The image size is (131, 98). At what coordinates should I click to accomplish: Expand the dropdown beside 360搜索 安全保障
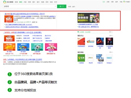coord(111,32)
